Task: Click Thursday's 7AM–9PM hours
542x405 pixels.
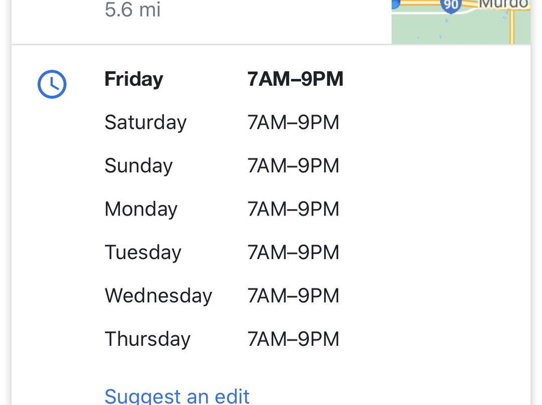Action: [x=293, y=339]
